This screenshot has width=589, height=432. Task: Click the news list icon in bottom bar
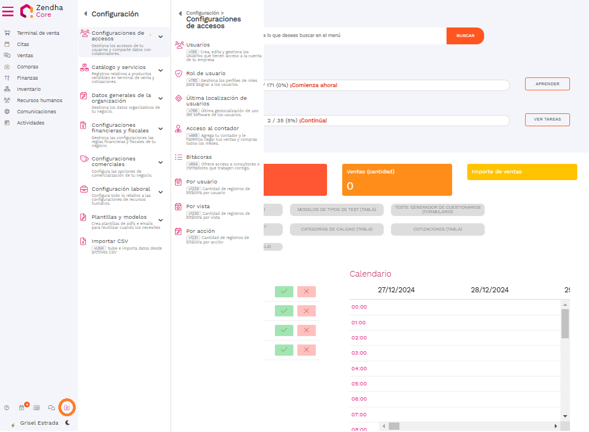(36, 408)
